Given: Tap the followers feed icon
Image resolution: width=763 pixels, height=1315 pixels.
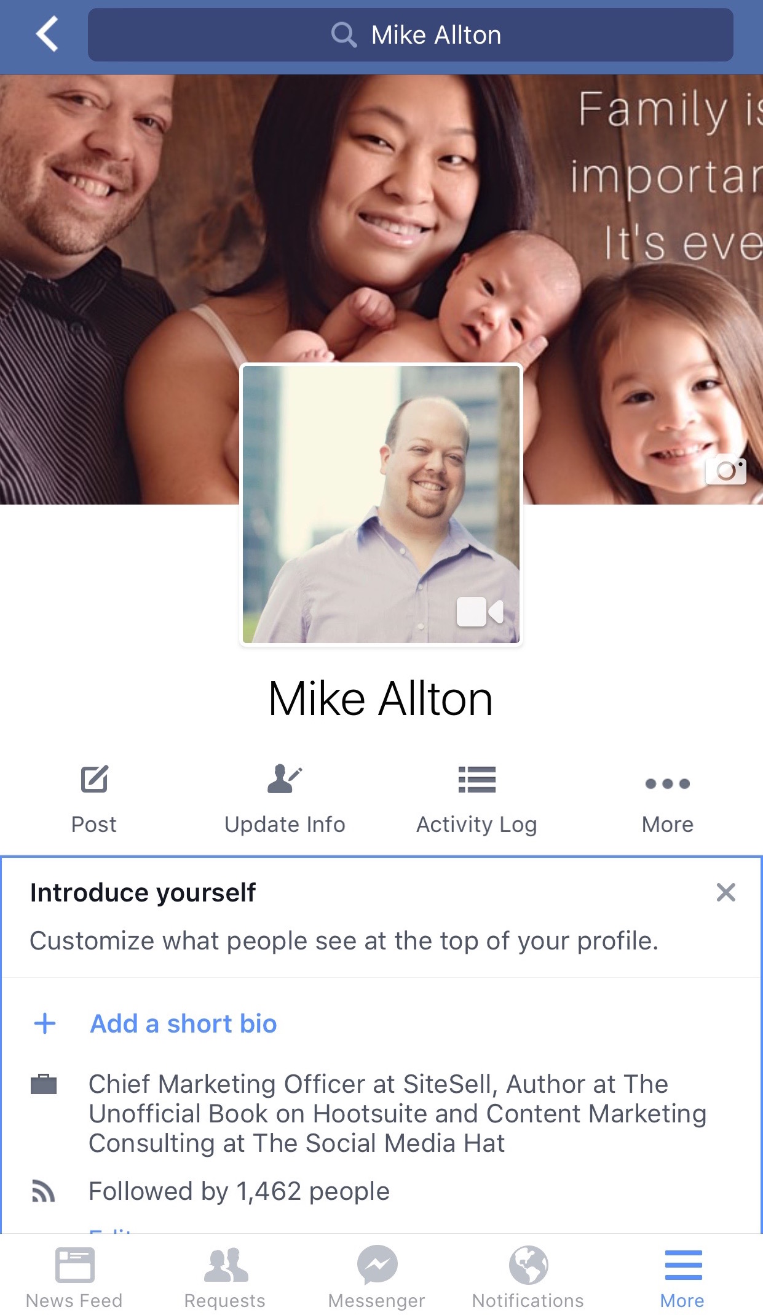Looking at the screenshot, I should point(44,1191).
